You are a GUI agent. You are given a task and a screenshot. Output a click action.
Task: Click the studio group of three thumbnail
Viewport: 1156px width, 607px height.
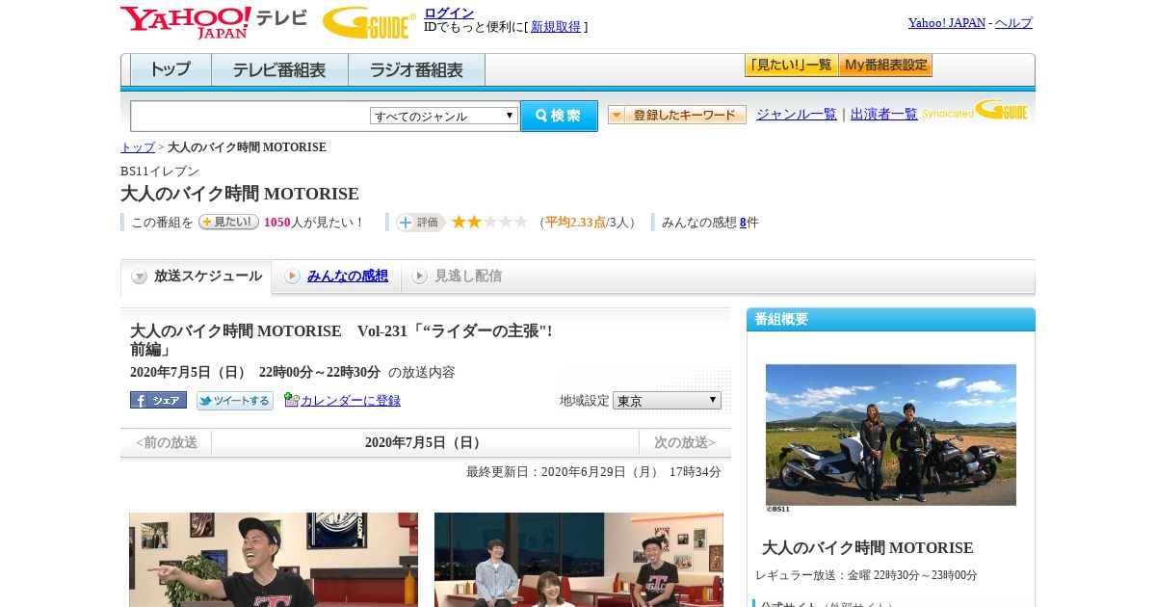coord(579,560)
